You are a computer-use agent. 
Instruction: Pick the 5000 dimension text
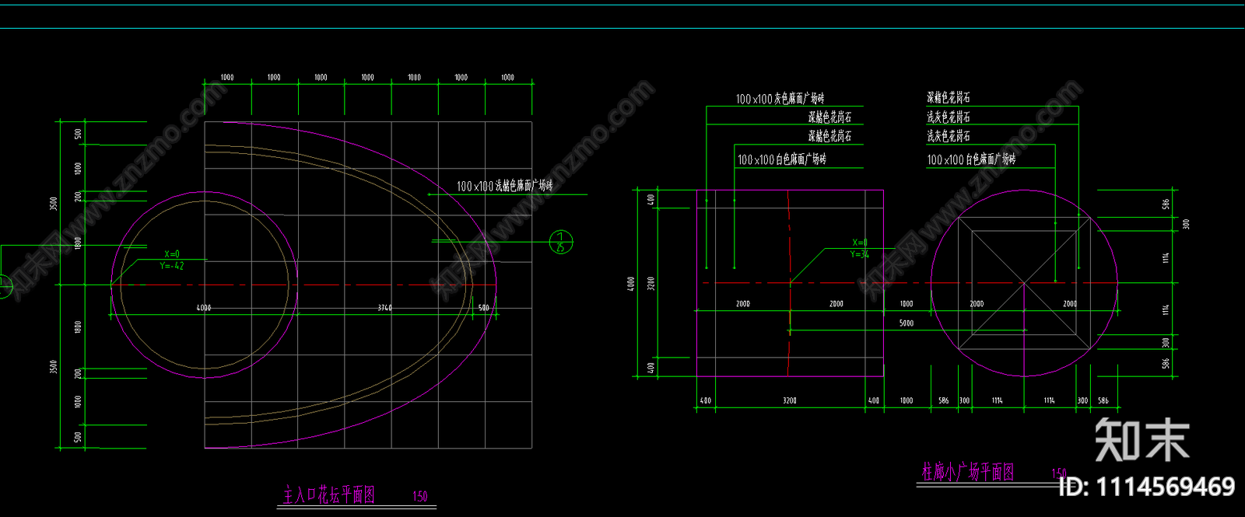(x=907, y=323)
